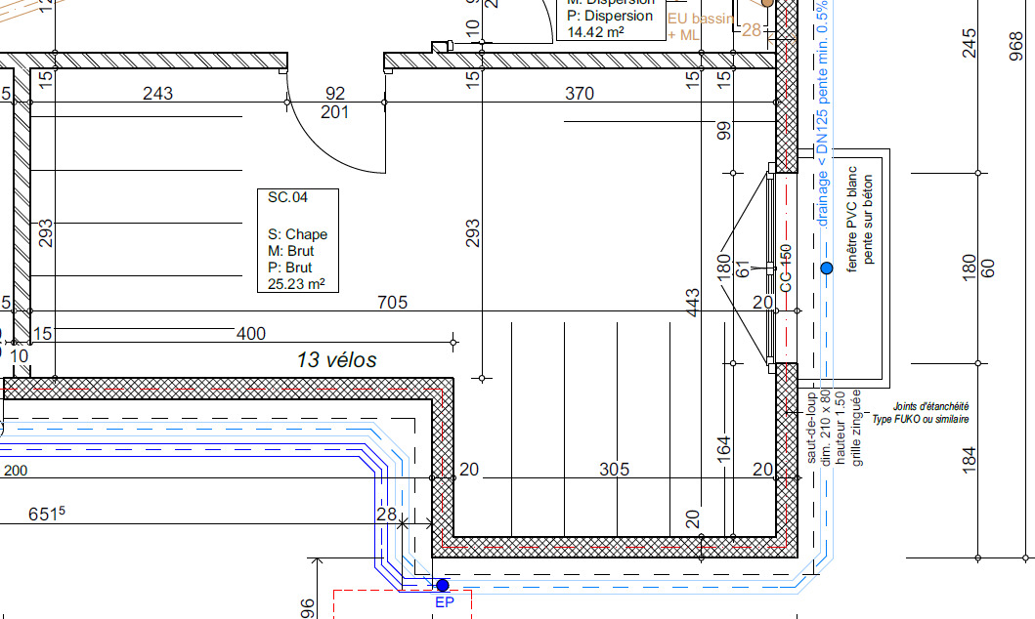Select the 'Type FUKO ou similaire' text
This screenshot has width=1035, height=619.
(x=921, y=419)
